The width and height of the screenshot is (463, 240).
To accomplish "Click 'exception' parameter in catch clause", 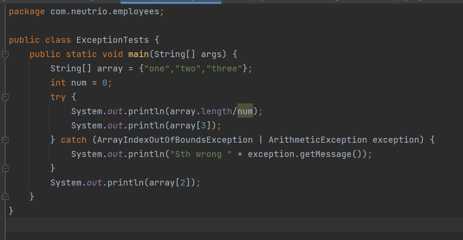I will (x=396, y=140).
